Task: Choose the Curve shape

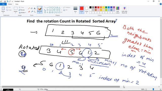Action: coord(47,8)
